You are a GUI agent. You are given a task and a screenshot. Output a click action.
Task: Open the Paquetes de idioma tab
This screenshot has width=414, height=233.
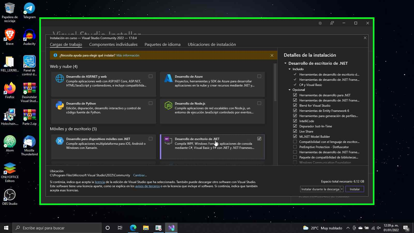162,44
